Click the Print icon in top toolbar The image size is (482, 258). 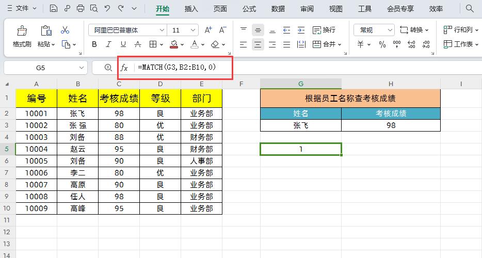click(80, 8)
